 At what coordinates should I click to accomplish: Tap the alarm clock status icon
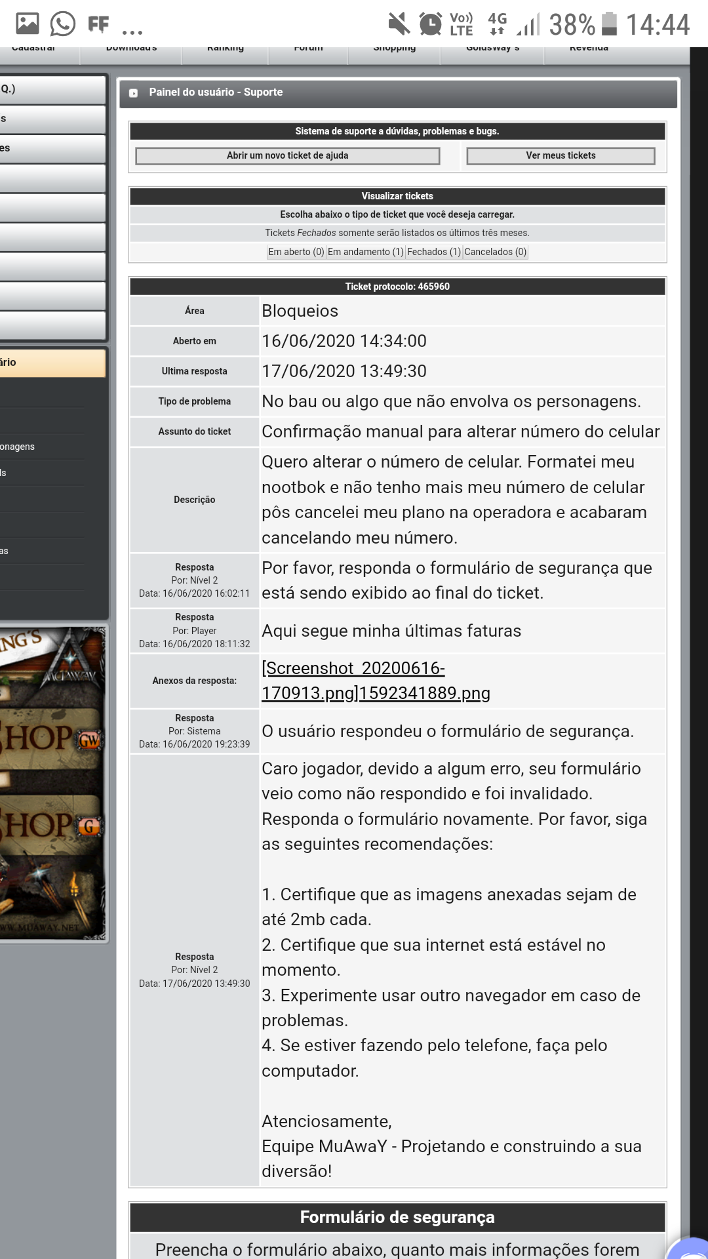point(430,24)
